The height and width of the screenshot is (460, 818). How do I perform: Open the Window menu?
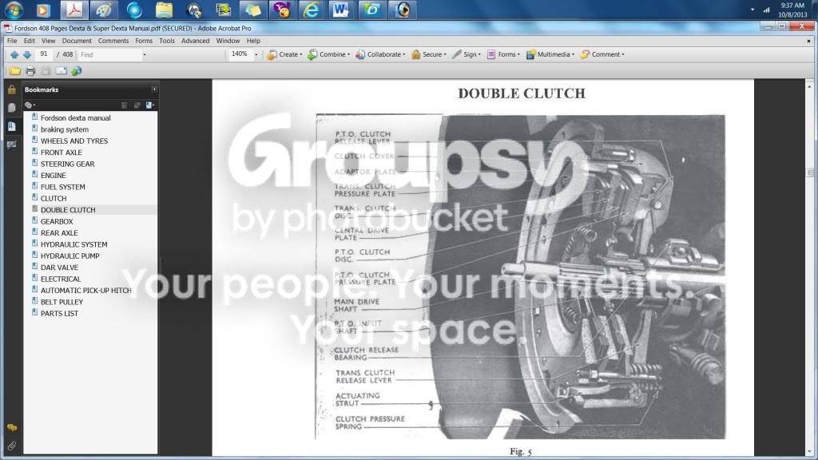pos(228,41)
